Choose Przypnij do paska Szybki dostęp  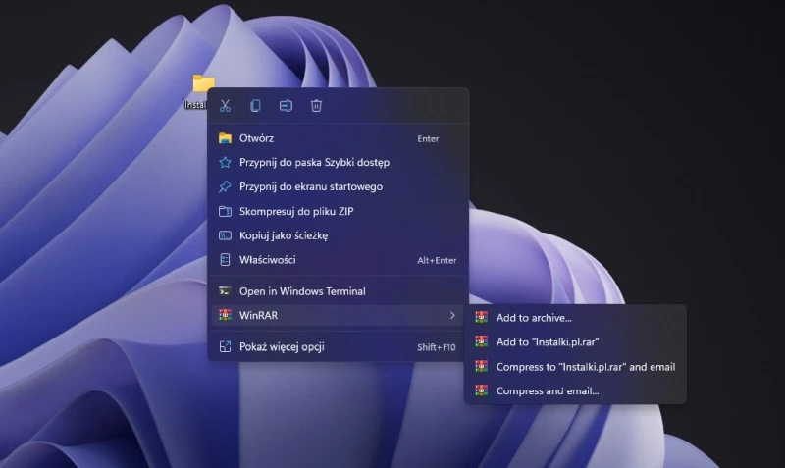338,162
